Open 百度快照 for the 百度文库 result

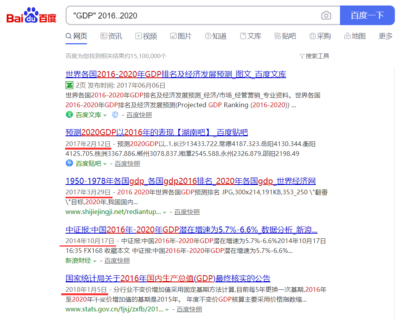click(139, 115)
